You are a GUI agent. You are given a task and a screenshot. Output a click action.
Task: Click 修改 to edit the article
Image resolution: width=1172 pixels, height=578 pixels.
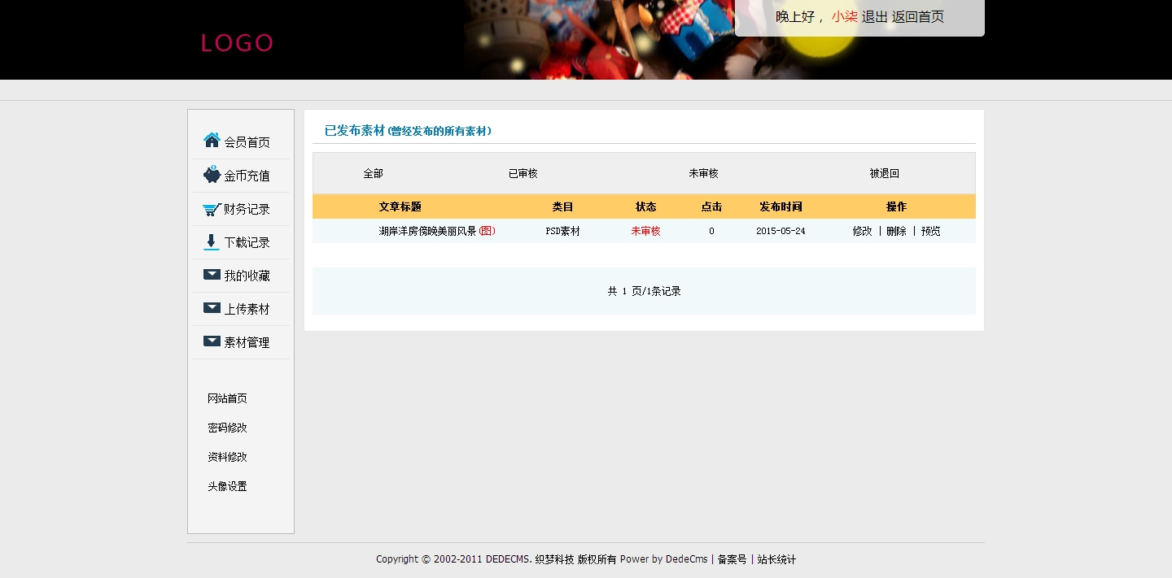(862, 231)
